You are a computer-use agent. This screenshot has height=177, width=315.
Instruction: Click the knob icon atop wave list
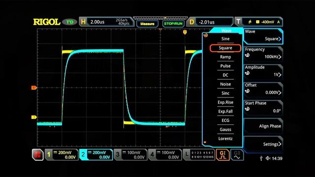point(206,35)
